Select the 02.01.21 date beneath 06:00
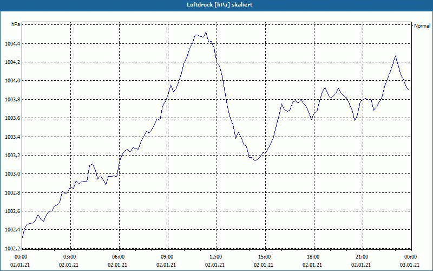Image resolution: width=433 pixels, height=271 pixels. pos(117,265)
